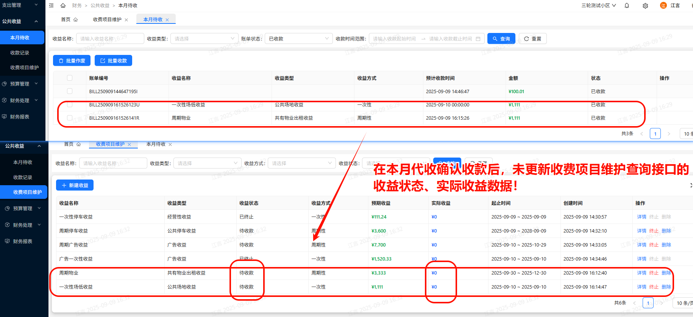Click the 查询 search button

[x=501, y=39]
